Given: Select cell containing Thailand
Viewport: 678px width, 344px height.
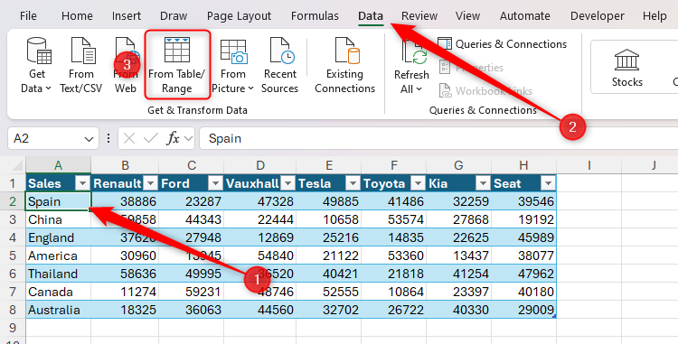Looking at the screenshot, I should pos(59,274).
